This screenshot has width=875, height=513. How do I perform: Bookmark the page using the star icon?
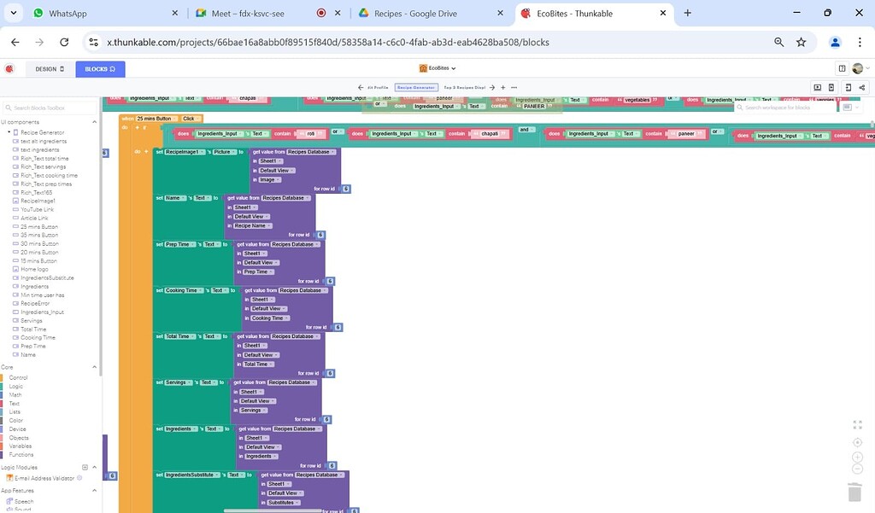coord(801,41)
